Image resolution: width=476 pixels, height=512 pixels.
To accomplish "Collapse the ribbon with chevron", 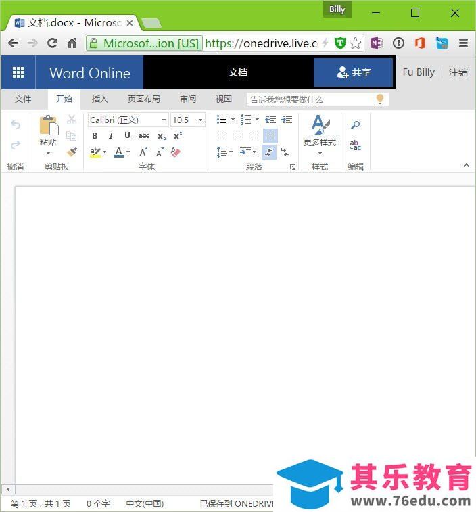I will click(467, 165).
